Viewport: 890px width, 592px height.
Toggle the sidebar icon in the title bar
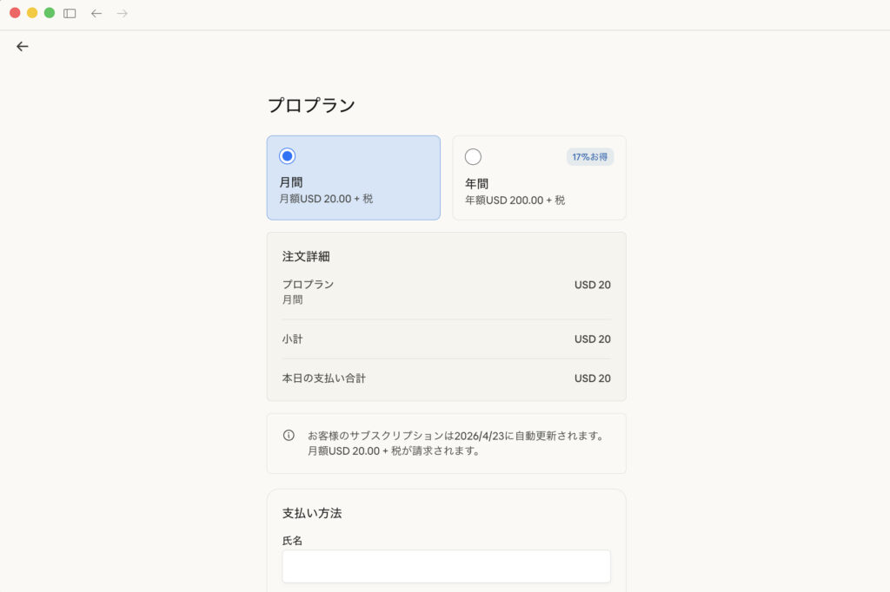(70, 13)
